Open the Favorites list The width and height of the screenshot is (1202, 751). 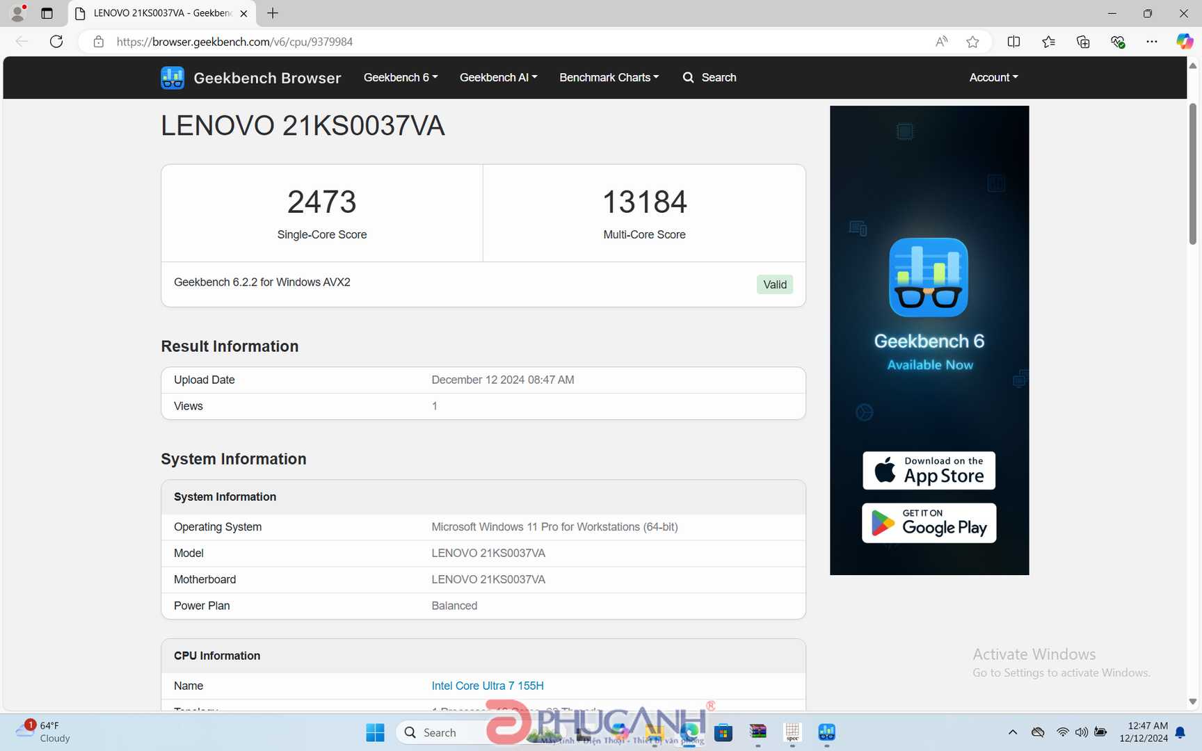pyautogui.click(x=1048, y=42)
